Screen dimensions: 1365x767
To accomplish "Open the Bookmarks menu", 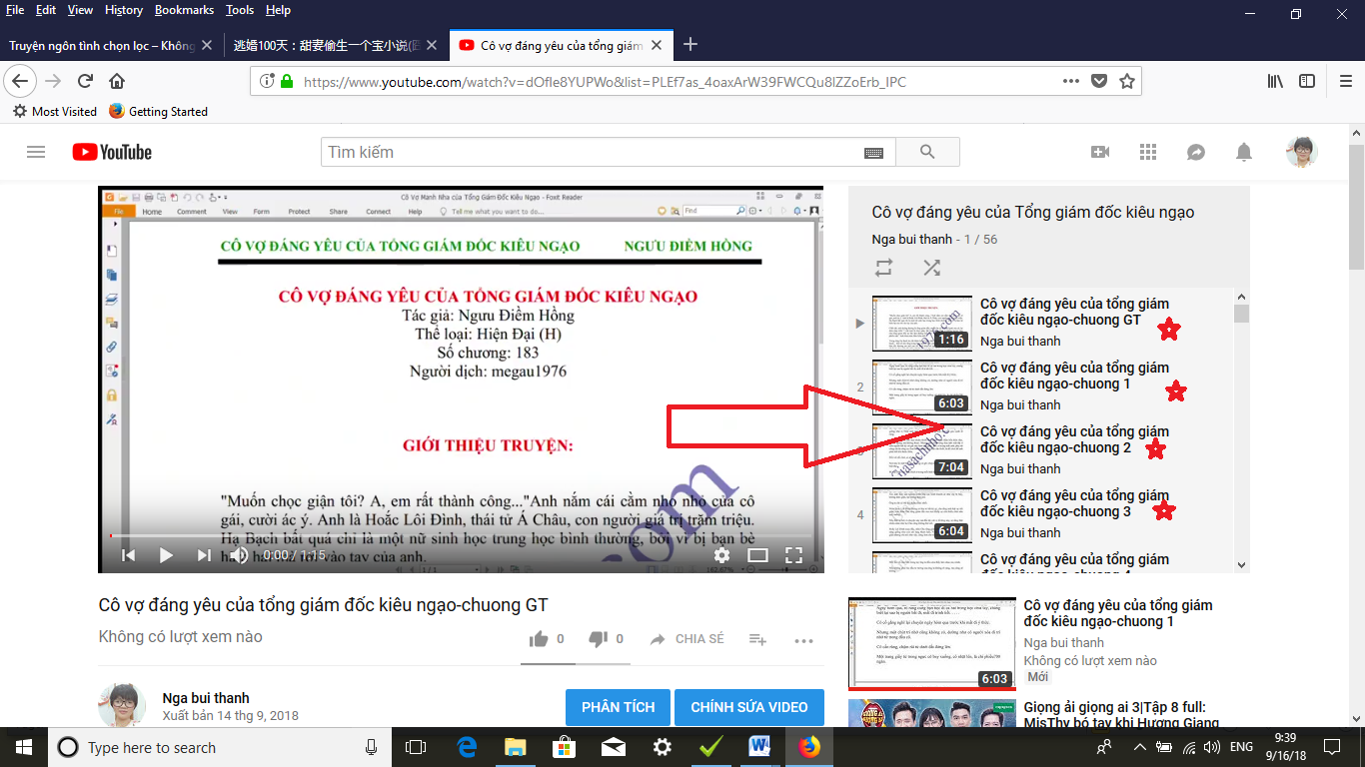I will (x=184, y=10).
